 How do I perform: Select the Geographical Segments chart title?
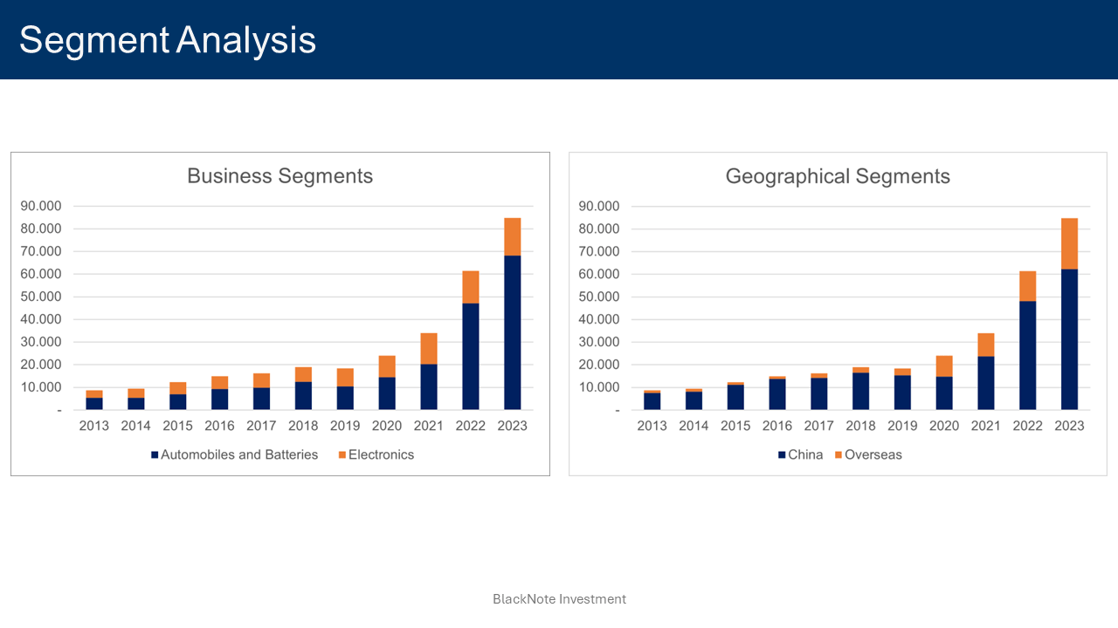[x=837, y=175]
